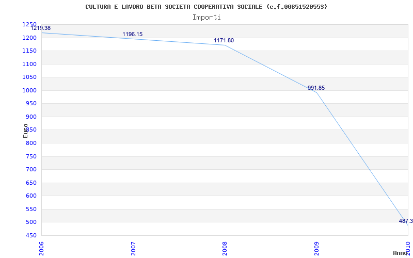Click the 650 y-axis tick label
Screen dimensions: 413x258
point(31,183)
